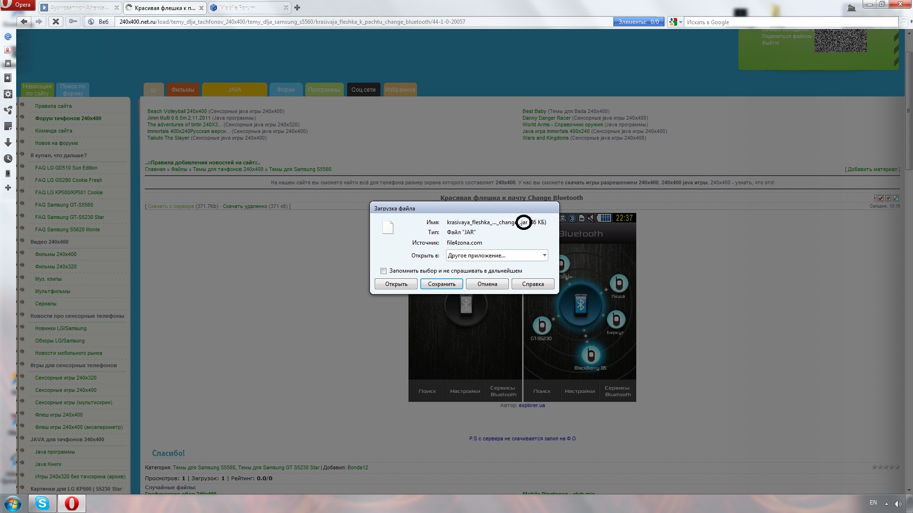
Task: Open the Соц.сети site tab
Action: coord(363,90)
